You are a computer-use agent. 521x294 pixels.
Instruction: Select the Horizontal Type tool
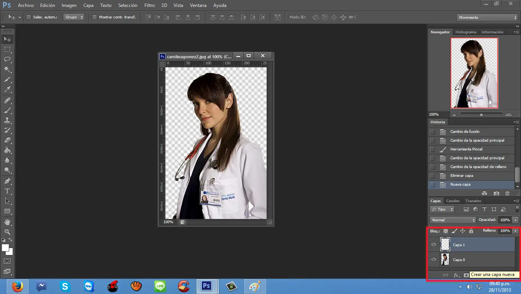click(x=7, y=191)
